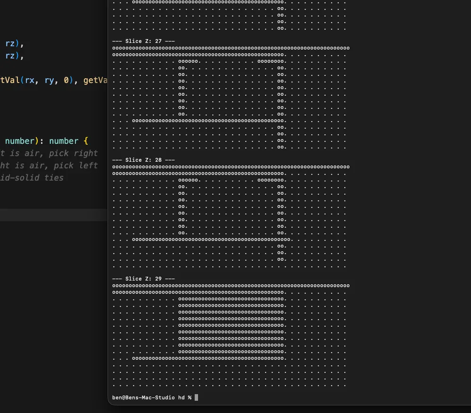This screenshot has height=413, width=471.
Task: Click the return type "number" before the brace
Action: point(64,141)
